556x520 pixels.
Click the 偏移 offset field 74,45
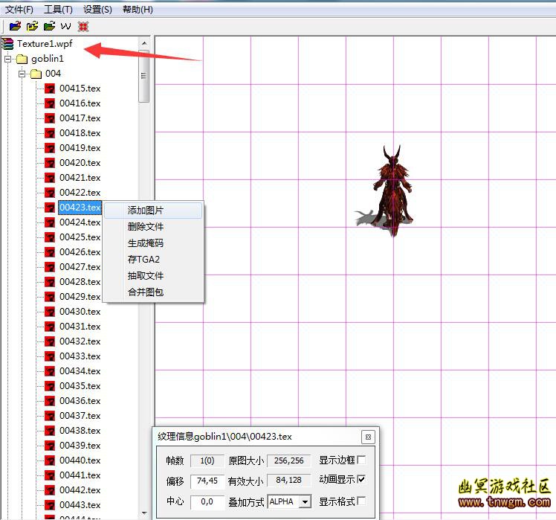pos(207,481)
